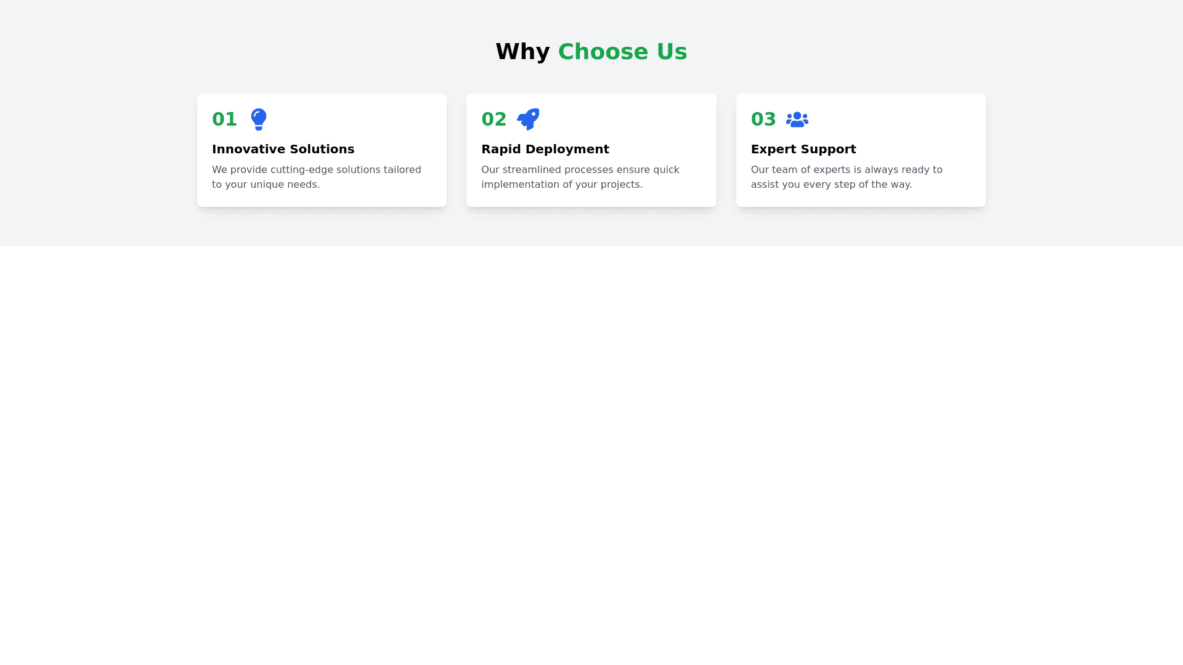The image size is (1183, 665).
Task: Click the words streamlined processes
Action: click(558, 170)
